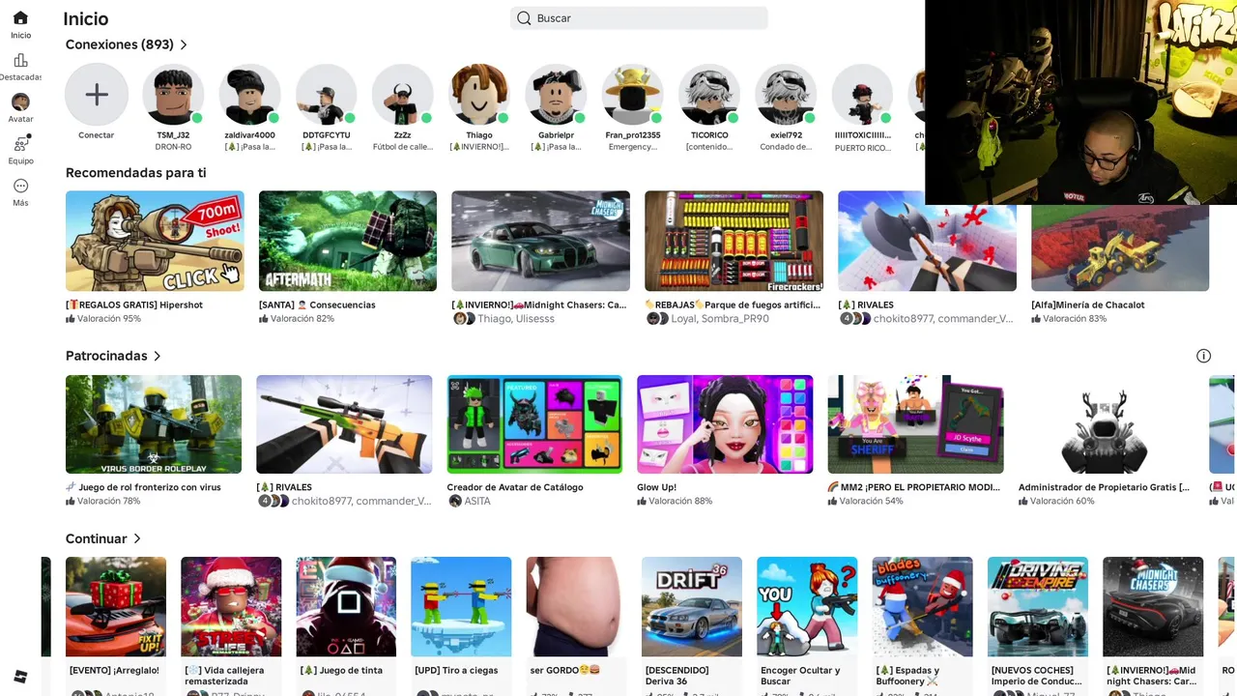
Task: Open Virus Border Roleplay sponsored thumbnail
Action: click(154, 424)
